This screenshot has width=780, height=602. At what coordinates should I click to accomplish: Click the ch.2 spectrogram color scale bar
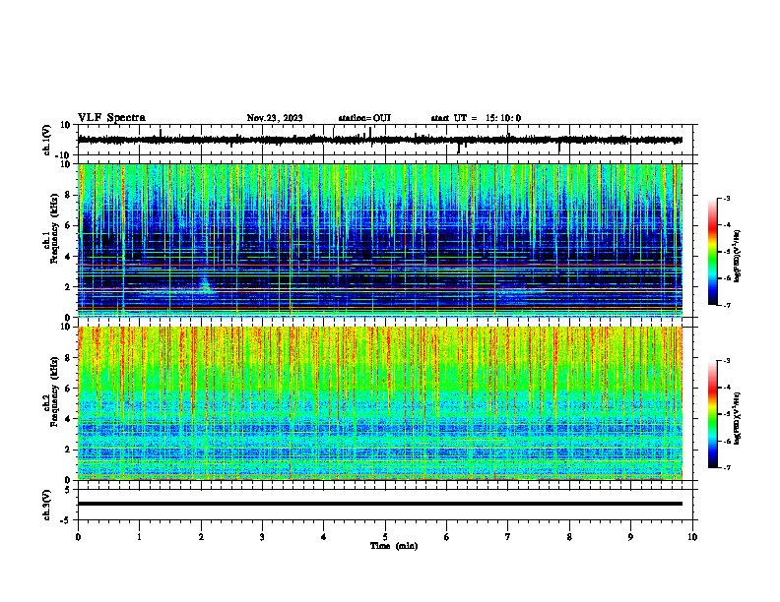713,414
